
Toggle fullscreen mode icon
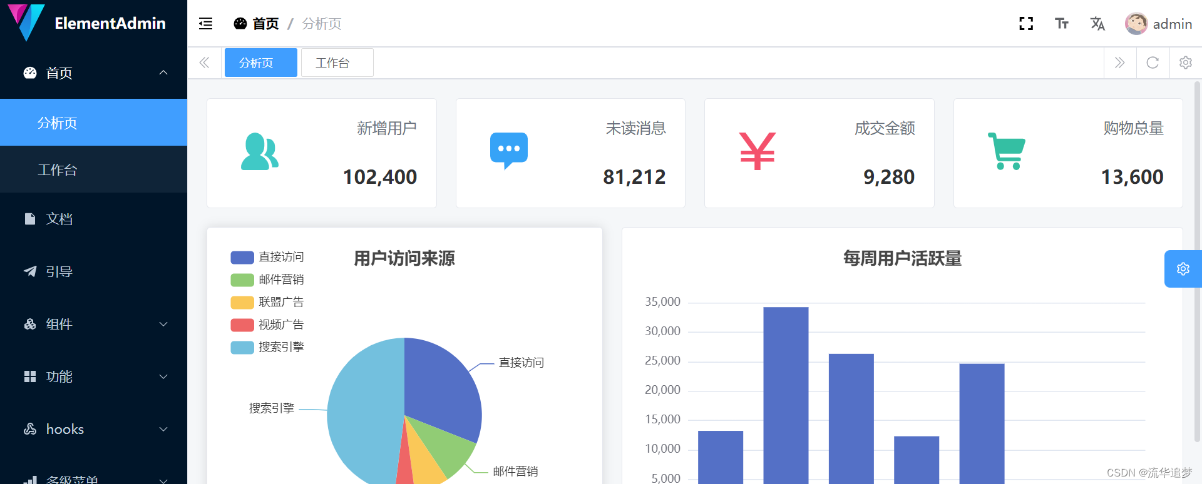tap(1026, 24)
